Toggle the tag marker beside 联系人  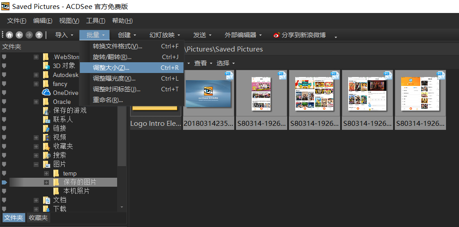(4, 120)
